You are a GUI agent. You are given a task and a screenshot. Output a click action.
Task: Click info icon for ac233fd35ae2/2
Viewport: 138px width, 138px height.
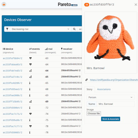(30, 89)
